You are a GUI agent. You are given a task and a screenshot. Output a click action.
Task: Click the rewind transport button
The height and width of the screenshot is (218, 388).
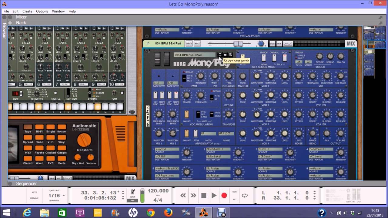tap(183, 196)
